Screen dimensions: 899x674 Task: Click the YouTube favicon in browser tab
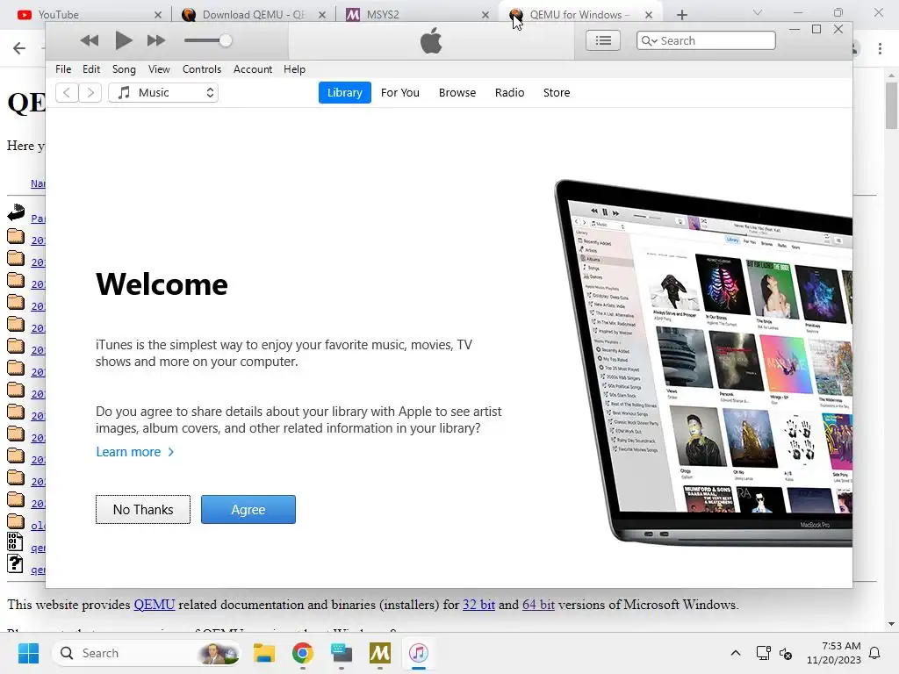point(24,15)
